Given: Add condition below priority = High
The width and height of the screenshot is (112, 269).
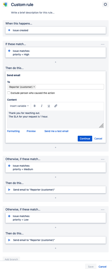Looking at the screenshot, I should 55,62.
